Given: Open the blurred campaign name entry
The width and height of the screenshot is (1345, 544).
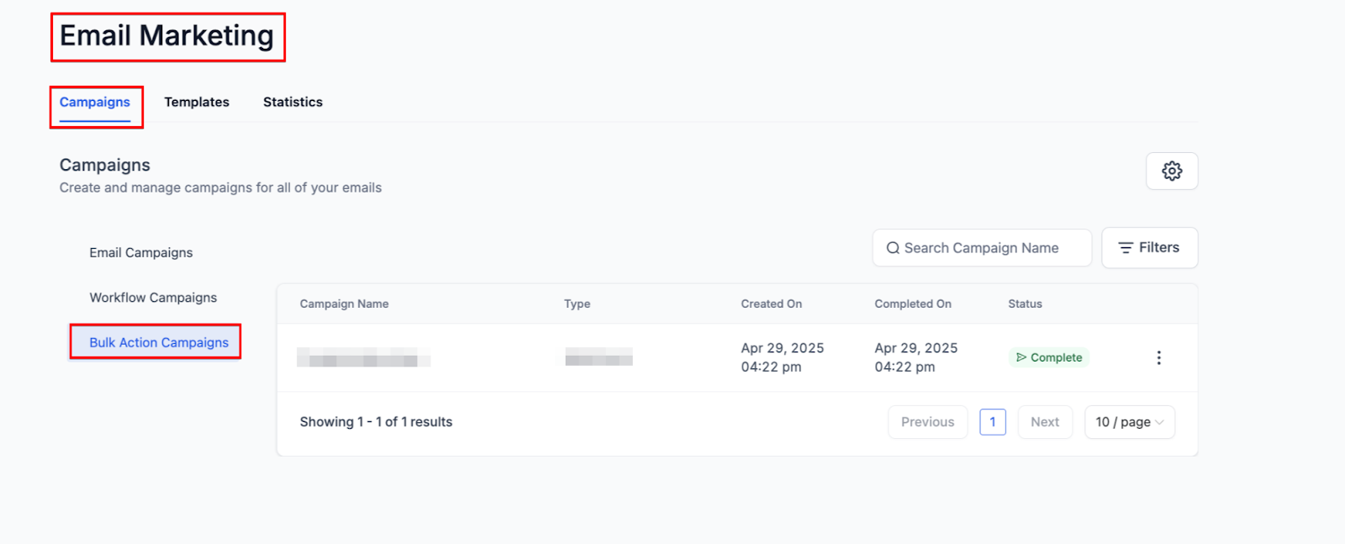Looking at the screenshot, I should point(363,357).
